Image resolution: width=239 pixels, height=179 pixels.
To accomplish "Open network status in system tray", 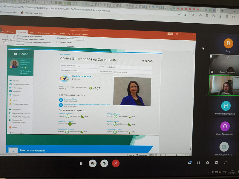I will [x=216, y=172].
